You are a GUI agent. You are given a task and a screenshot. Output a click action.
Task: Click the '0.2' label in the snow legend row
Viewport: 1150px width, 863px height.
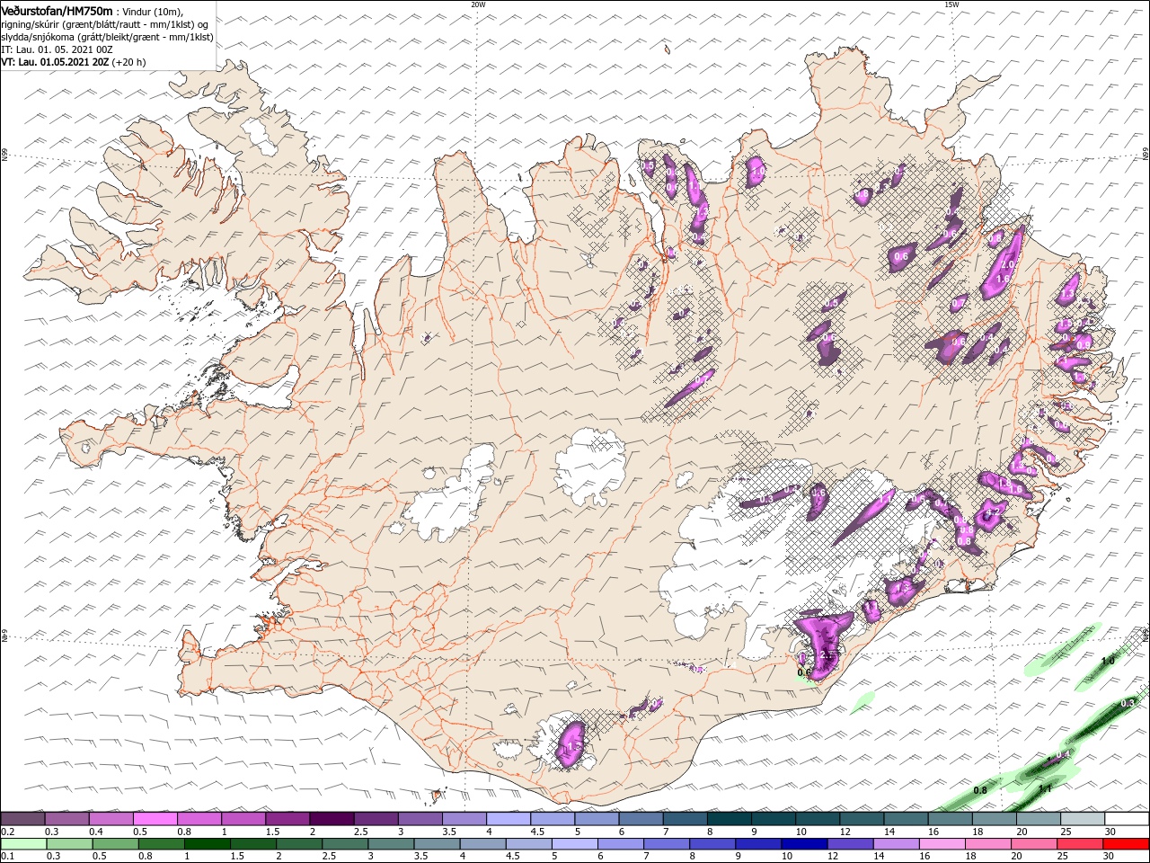pos(7,832)
